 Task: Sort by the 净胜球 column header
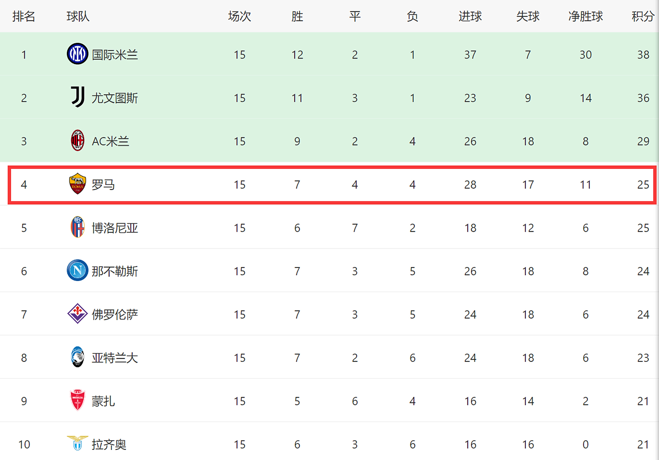(x=585, y=16)
